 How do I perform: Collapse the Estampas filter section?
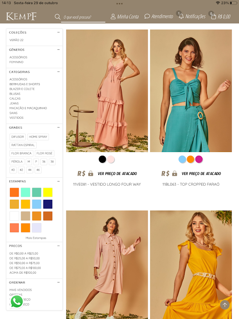59,181
